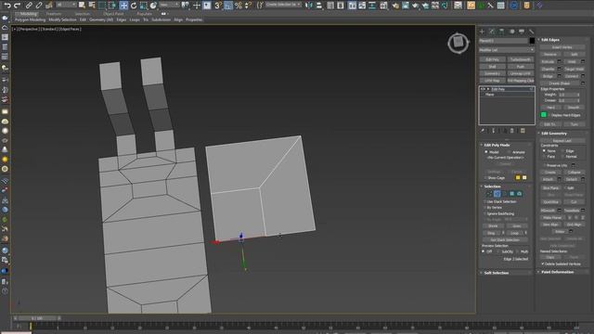Viewport: 594px width, 334px height.
Task: Click the Insert Vertex button
Action: click(562, 47)
